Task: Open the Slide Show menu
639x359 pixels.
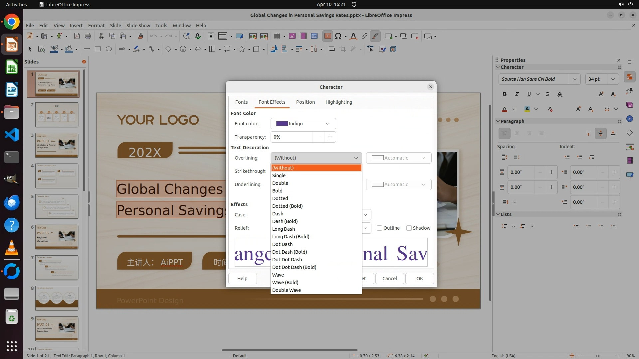Action: click(138, 26)
